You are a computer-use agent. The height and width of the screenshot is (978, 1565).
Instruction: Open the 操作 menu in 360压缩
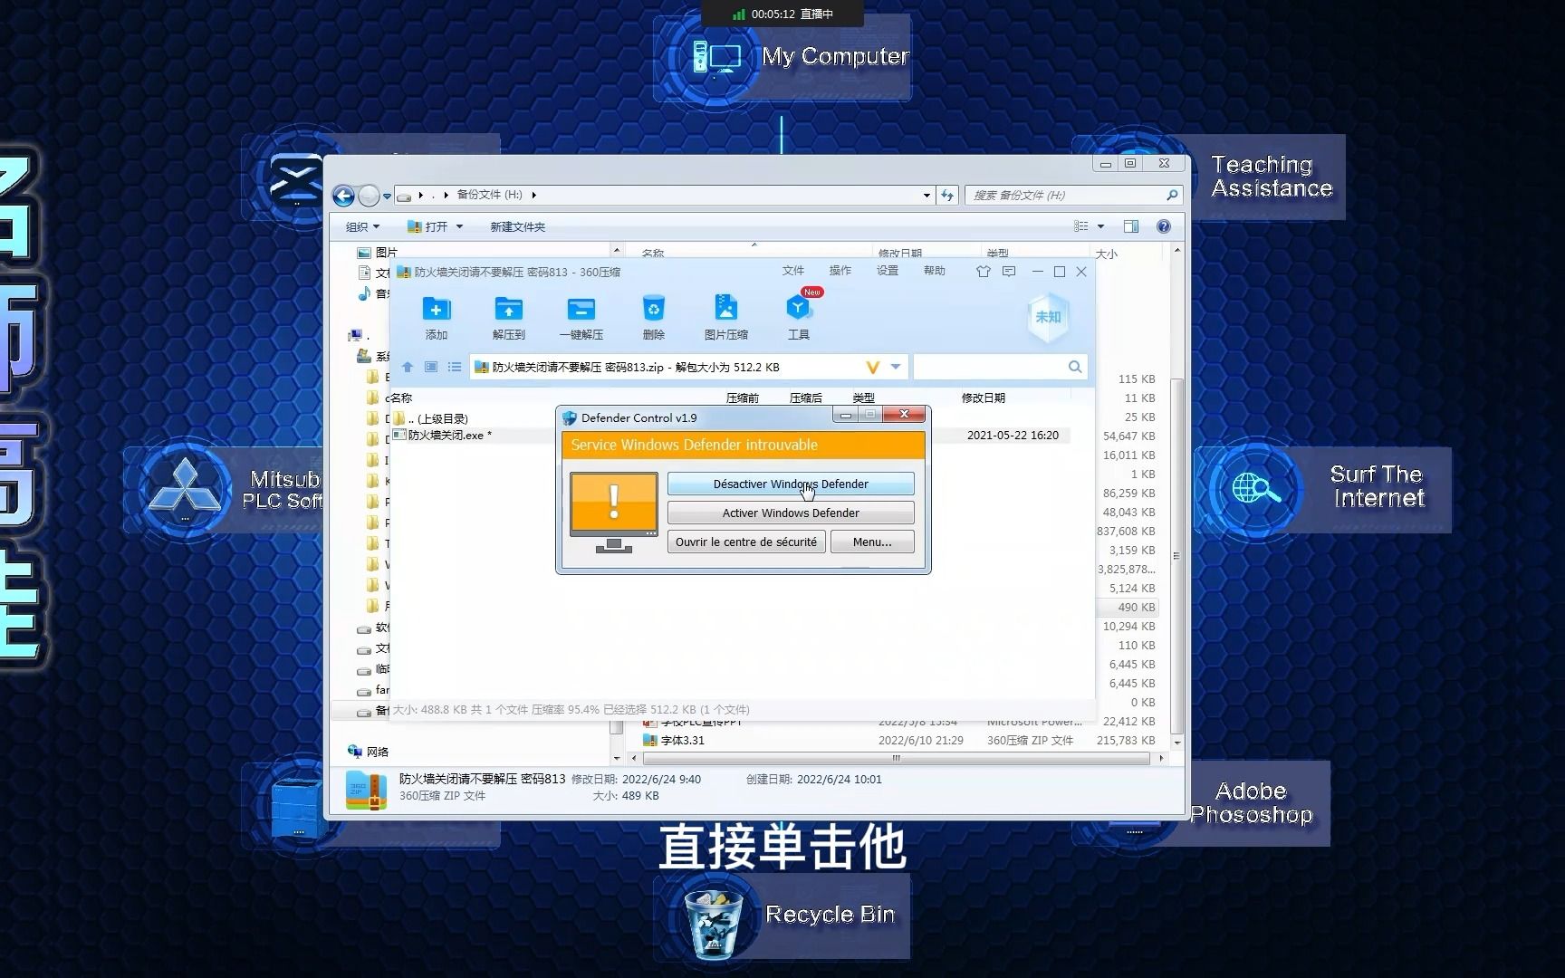[x=840, y=271]
